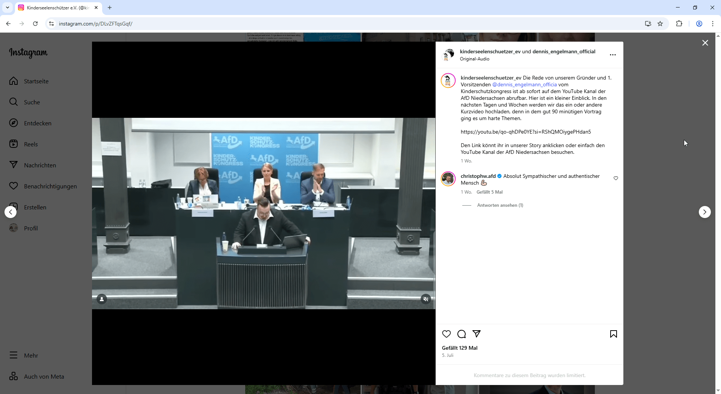721x394 pixels.
Task: Open tab search dropdown
Action: point(8,8)
